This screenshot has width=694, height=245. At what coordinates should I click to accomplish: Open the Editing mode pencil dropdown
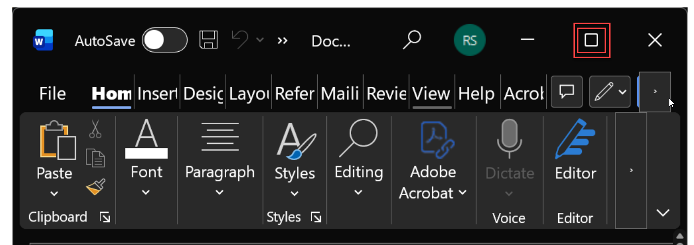(x=610, y=91)
